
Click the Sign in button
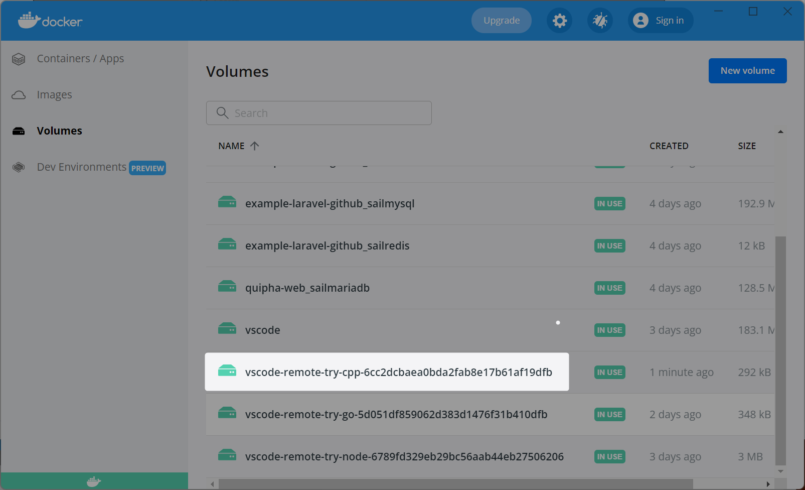[x=661, y=21]
